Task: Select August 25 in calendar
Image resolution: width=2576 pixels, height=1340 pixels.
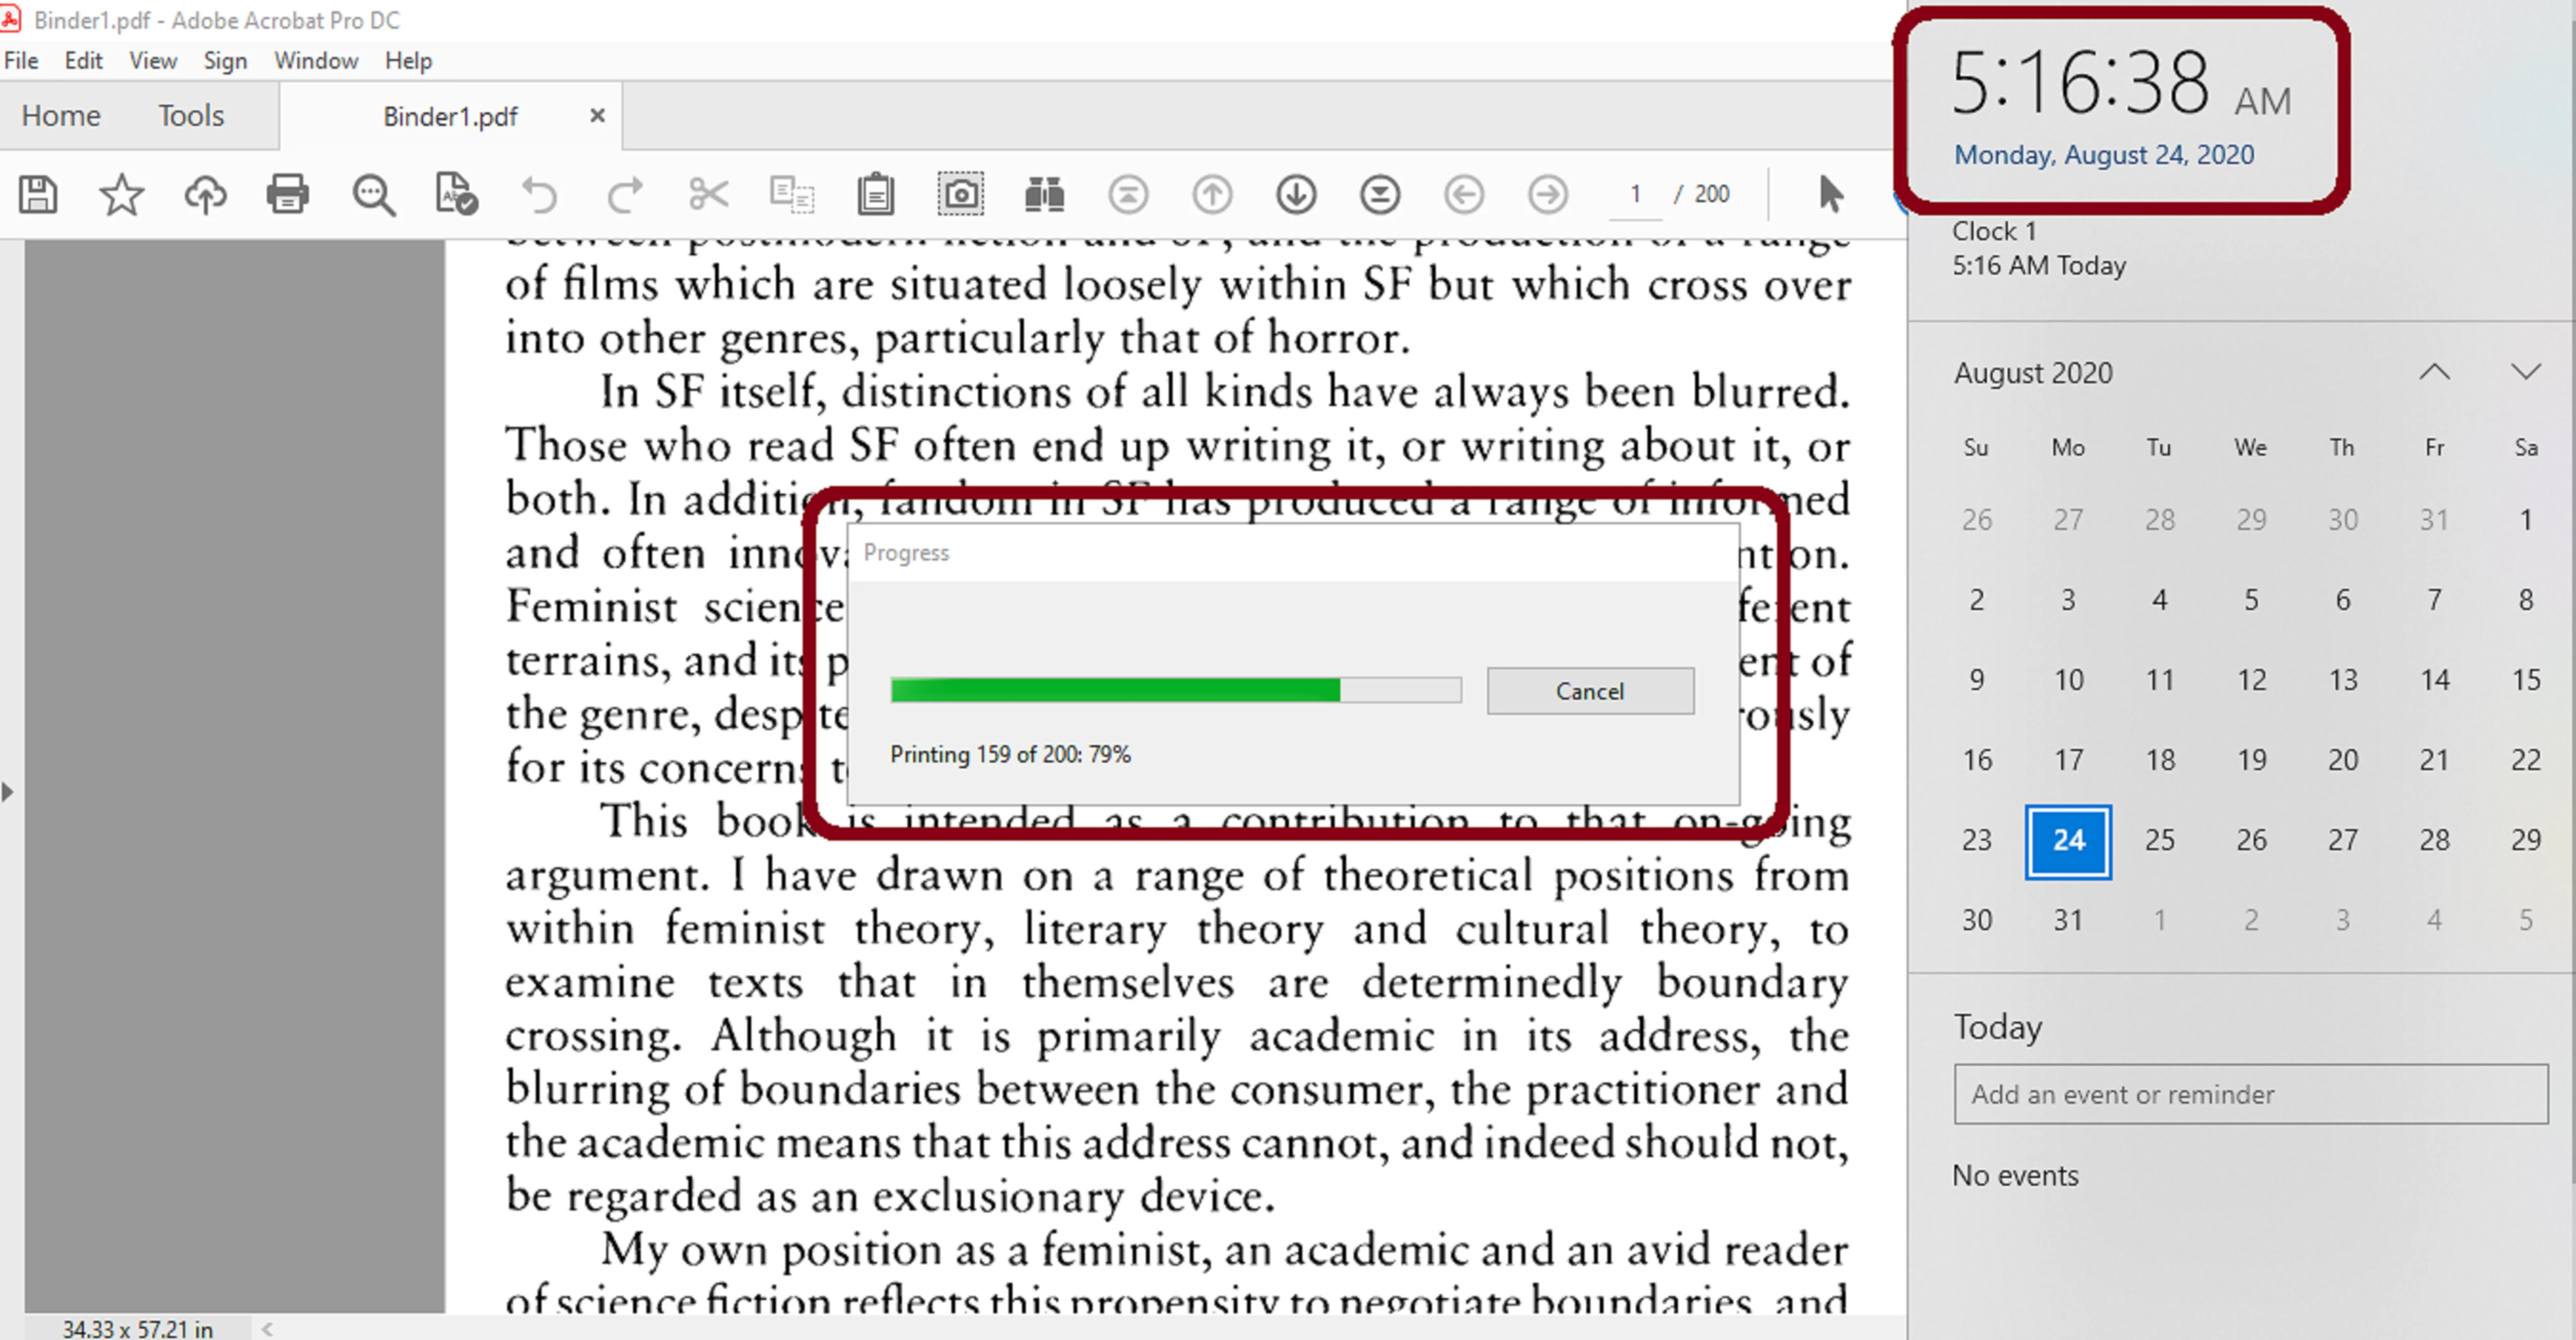Action: [2159, 840]
